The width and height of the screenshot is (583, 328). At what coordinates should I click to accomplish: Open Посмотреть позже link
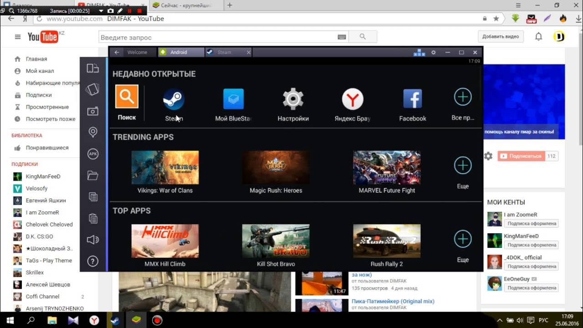51,119
